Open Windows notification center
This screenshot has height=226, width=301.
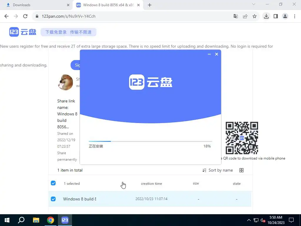click(x=291, y=220)
